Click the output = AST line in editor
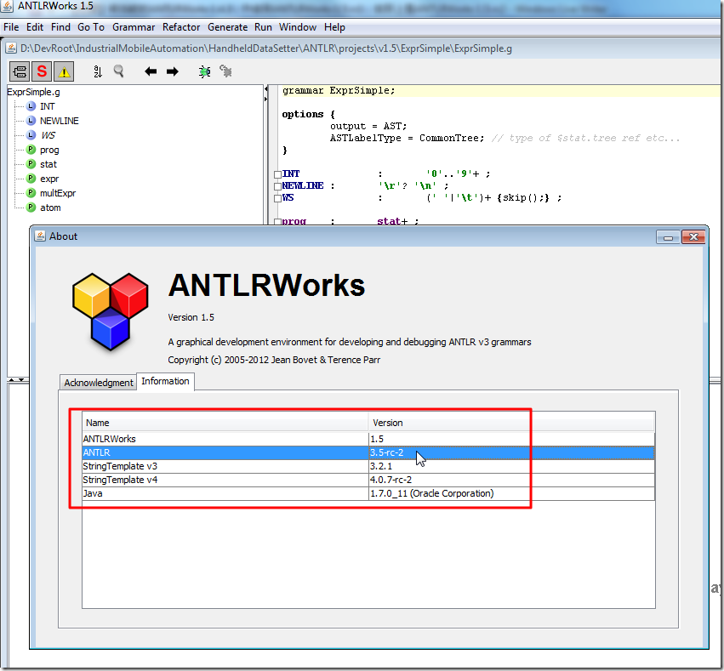The height and width of the screenshot is (671, 724). coord(368,126)
